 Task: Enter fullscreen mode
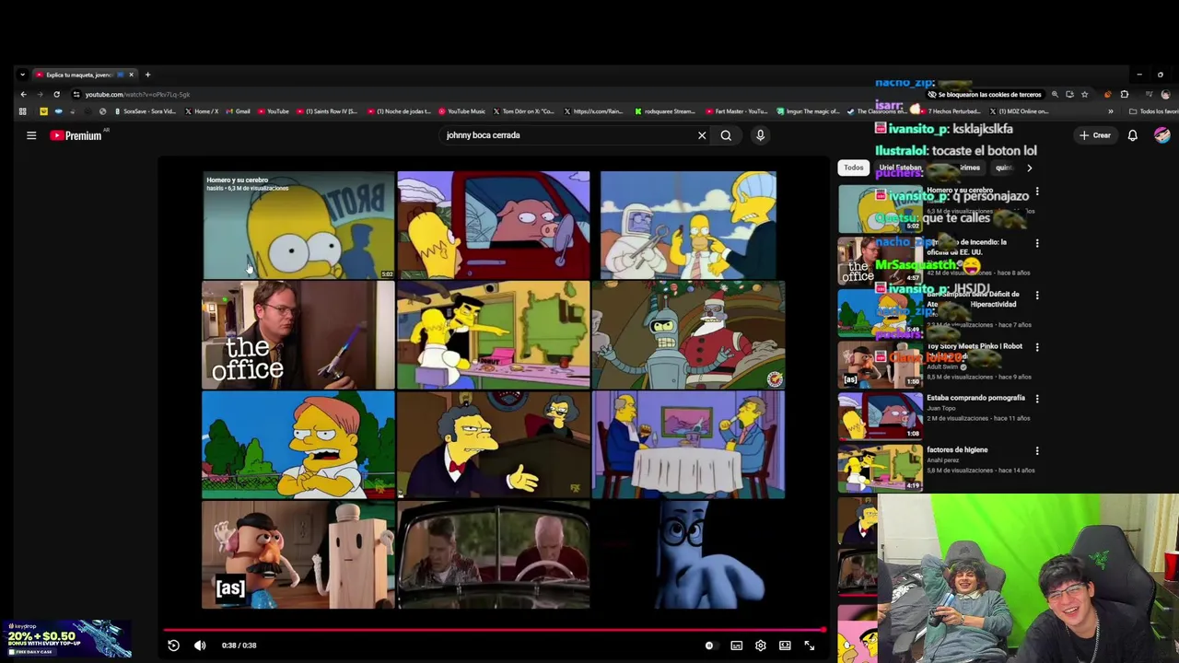coord(810,646)
